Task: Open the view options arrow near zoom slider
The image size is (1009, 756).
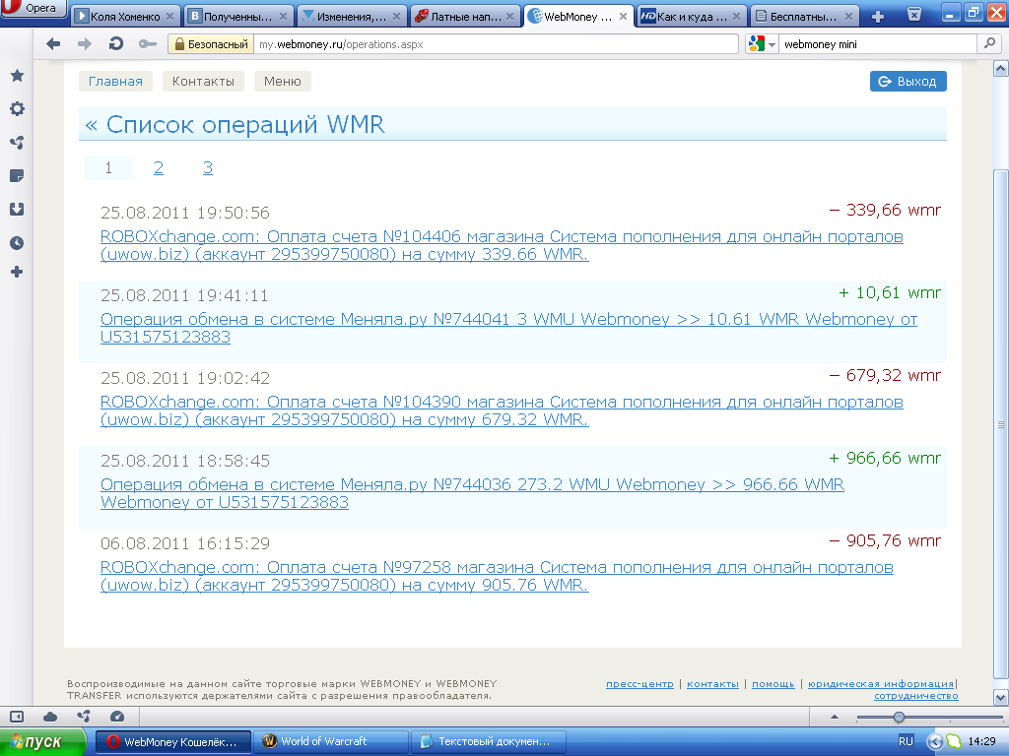Action: (x=835, y=717)
